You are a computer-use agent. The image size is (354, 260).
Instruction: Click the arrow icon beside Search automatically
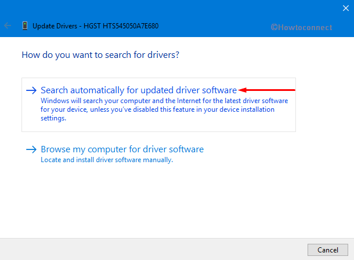pos(31,90)
